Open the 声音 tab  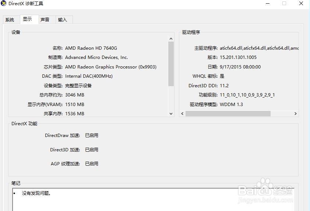click(x=47, y=20)
